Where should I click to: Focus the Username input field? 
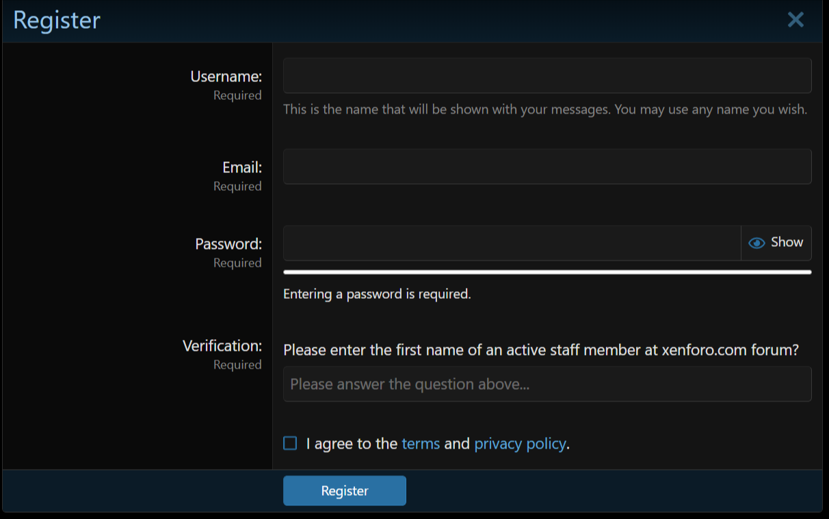(x=547, y=75)
